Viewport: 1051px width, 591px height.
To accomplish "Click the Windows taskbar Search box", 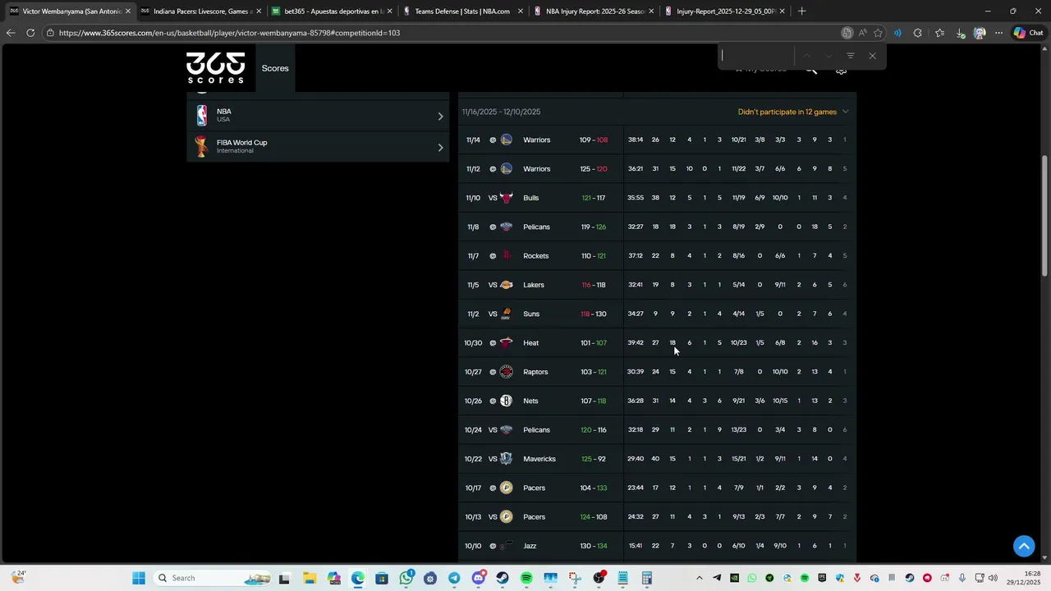I will point(212,578).
